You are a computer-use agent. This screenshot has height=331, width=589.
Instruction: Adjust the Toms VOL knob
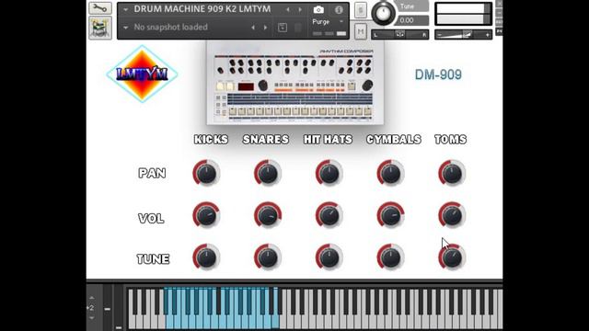click(x=452, y=215)
